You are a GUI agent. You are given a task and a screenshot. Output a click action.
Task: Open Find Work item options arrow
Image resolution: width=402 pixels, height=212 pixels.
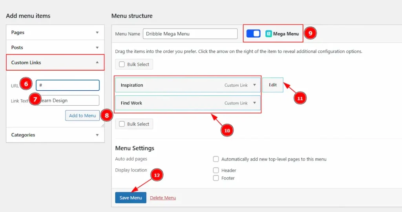point(254,103)
